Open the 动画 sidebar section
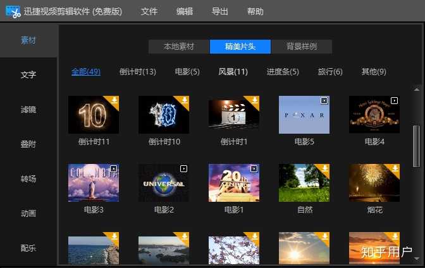 [28, 213]
